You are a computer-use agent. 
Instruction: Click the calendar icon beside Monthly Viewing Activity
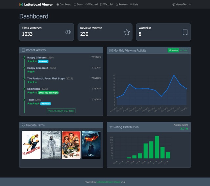click(111, 50)
